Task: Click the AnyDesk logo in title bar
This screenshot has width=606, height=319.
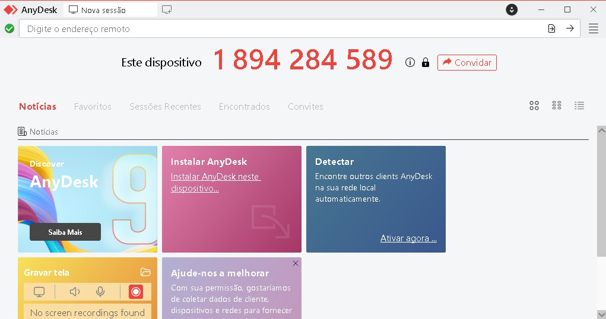Action: coord(11,9)
